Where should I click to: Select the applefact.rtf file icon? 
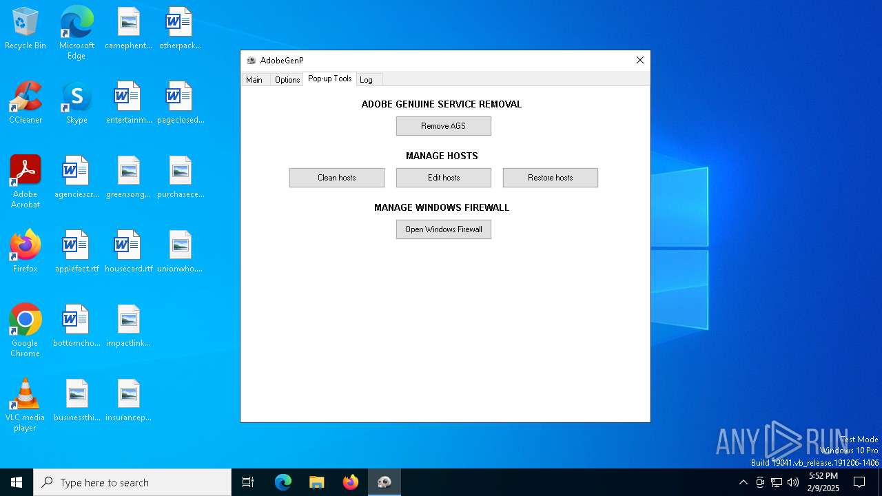76,251
